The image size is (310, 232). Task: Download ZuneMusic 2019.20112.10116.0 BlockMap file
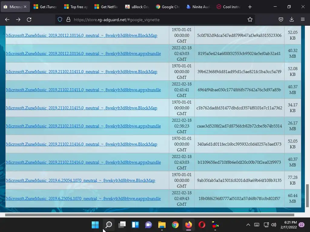coord(81,36)
